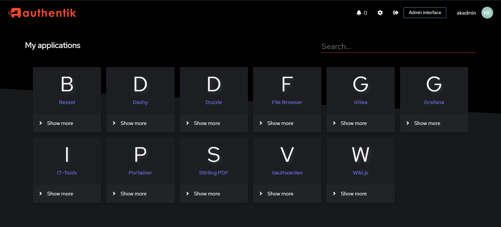Open the KE user avatar

click(487, 13)
